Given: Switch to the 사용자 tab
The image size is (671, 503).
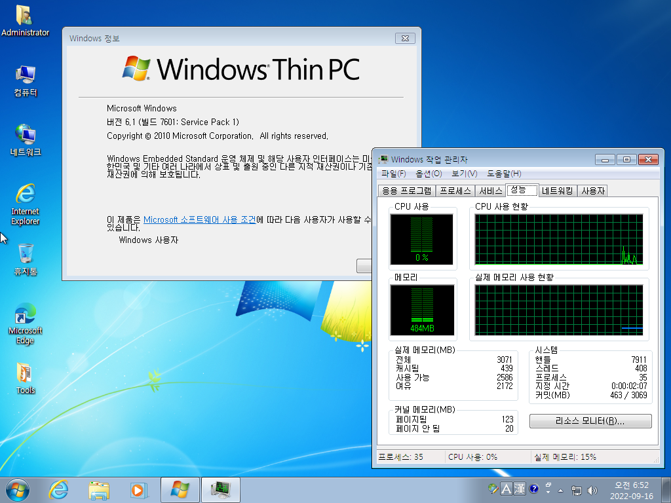Looking at the screenshot, I should (592, 191).
